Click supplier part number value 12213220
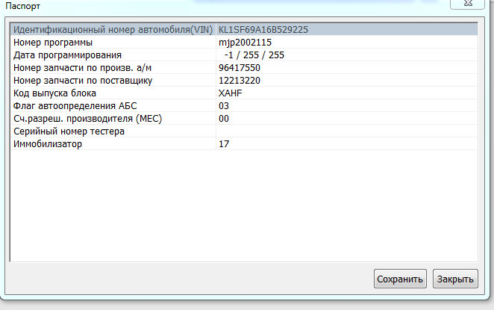The height and width of the screenshot is (310, 494). click(x=239, y=81)
